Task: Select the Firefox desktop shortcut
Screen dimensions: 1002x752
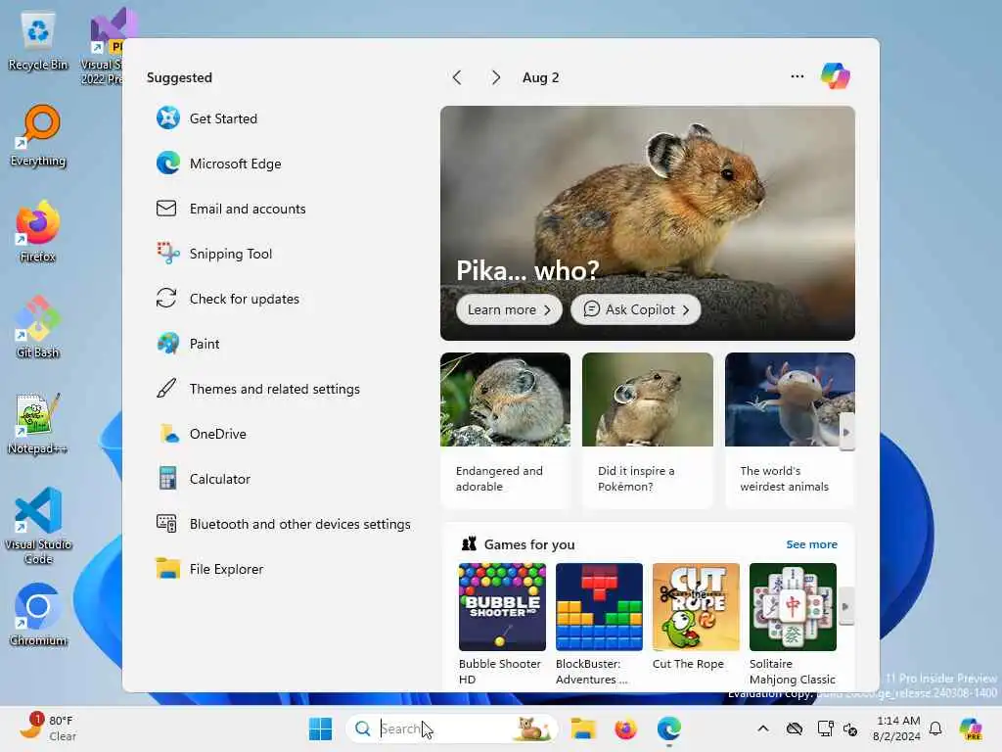Action: (x=38, y=232)
